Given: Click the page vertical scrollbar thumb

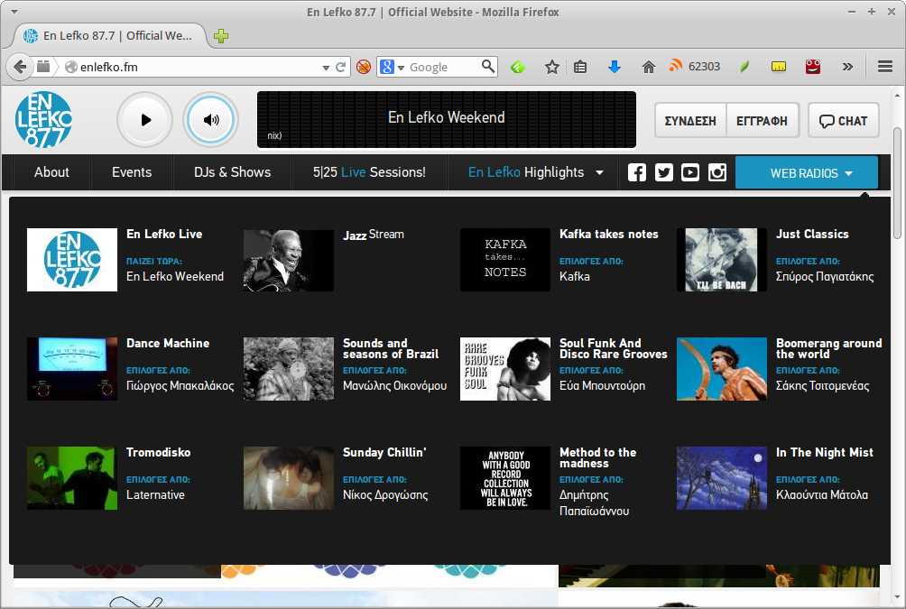Looking at the screenshot, I should [897, 182].
